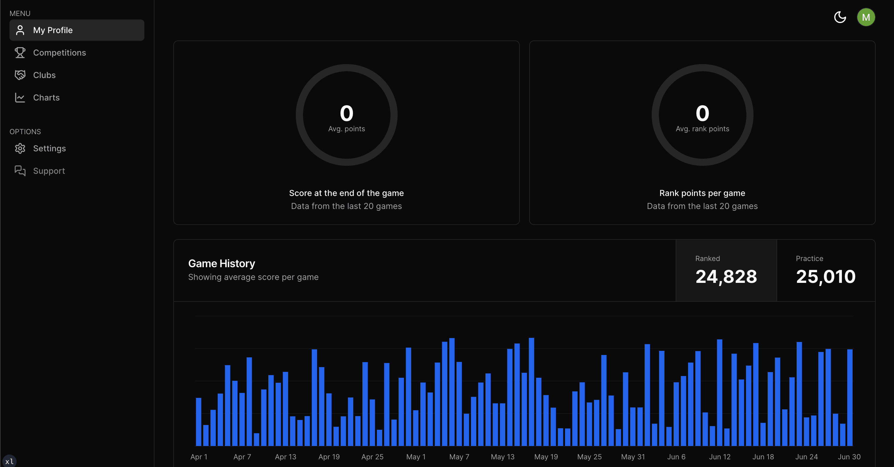Click the last bar at Jun 30
This screenshot has width=894, height=467.
point(850,399)
